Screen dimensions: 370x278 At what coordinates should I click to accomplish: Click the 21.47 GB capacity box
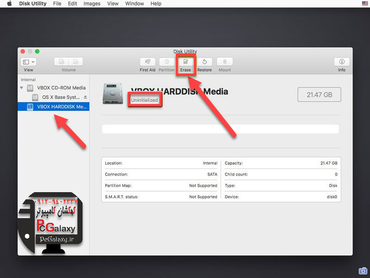[319, 95]
